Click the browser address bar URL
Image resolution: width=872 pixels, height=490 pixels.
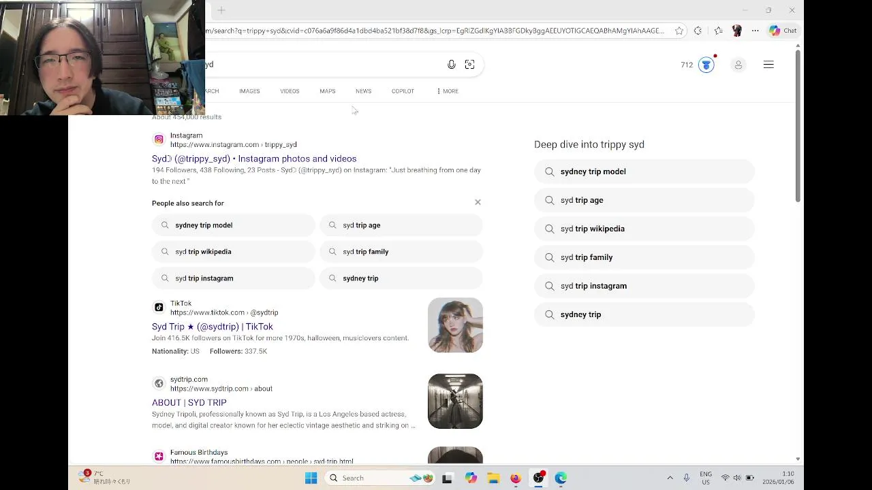(436, 31)
